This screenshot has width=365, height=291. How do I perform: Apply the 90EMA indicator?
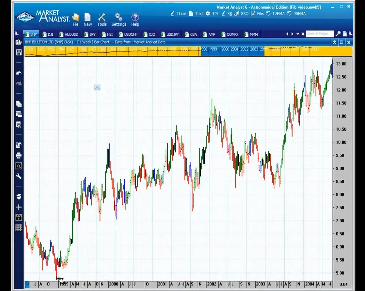point(296,14)
